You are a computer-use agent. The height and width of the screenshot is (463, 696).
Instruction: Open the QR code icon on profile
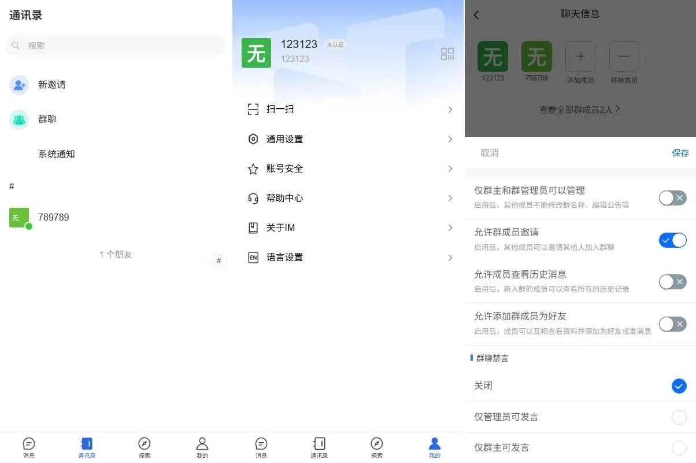[x=447, y=54]
